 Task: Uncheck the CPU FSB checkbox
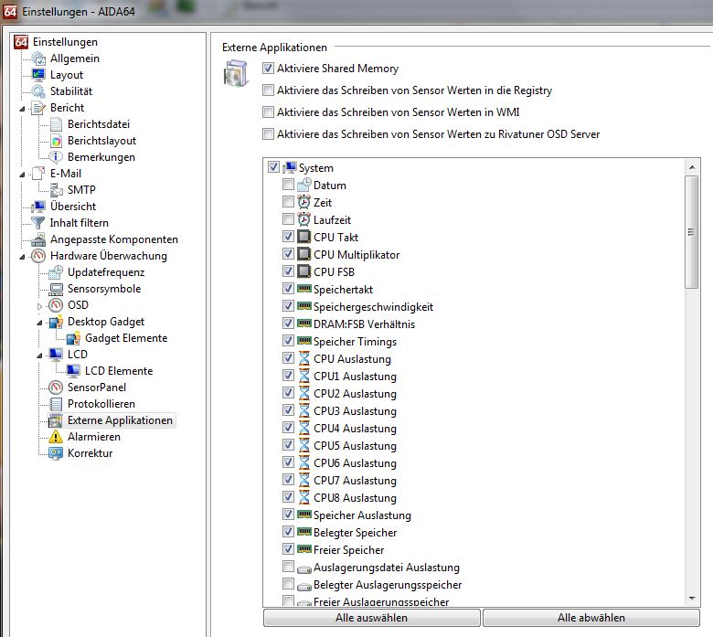pyautogui.click(x=288, y=271)
